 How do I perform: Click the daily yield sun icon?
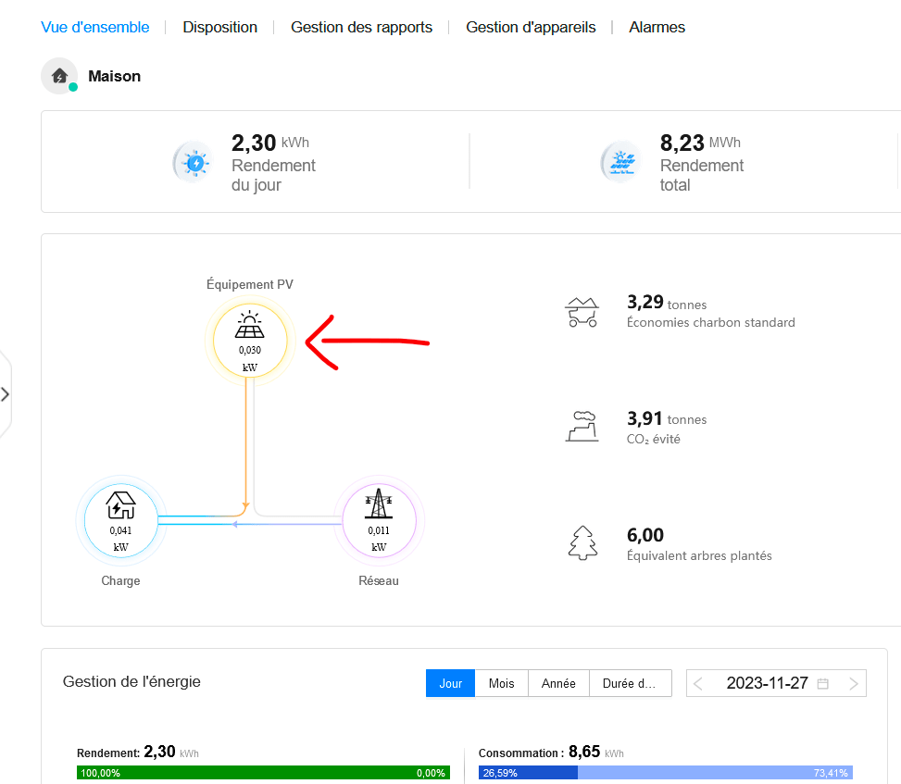tap(194, 163)
